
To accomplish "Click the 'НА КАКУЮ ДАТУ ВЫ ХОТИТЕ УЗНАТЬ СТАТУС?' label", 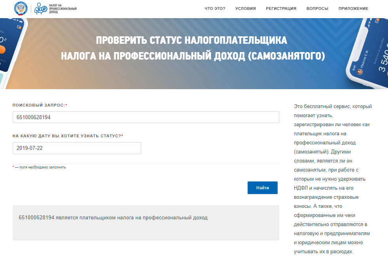I will click(x=67, y=135).
